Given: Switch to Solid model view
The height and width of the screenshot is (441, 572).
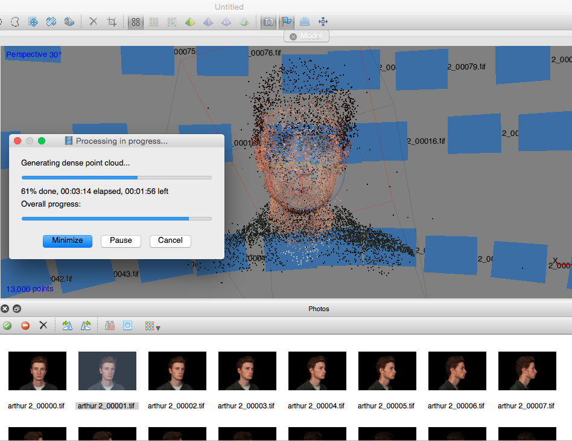Looking at the screenshot, I should 208,22.
